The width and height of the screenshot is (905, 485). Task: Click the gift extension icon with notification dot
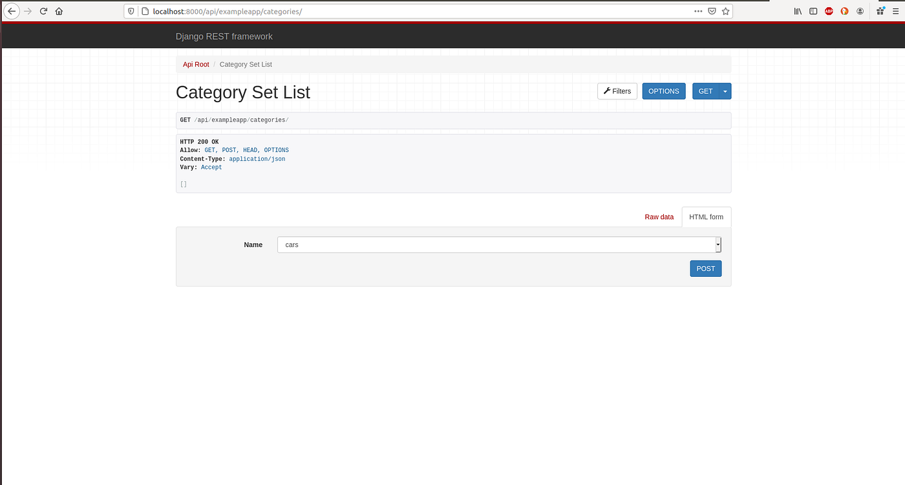880,11
